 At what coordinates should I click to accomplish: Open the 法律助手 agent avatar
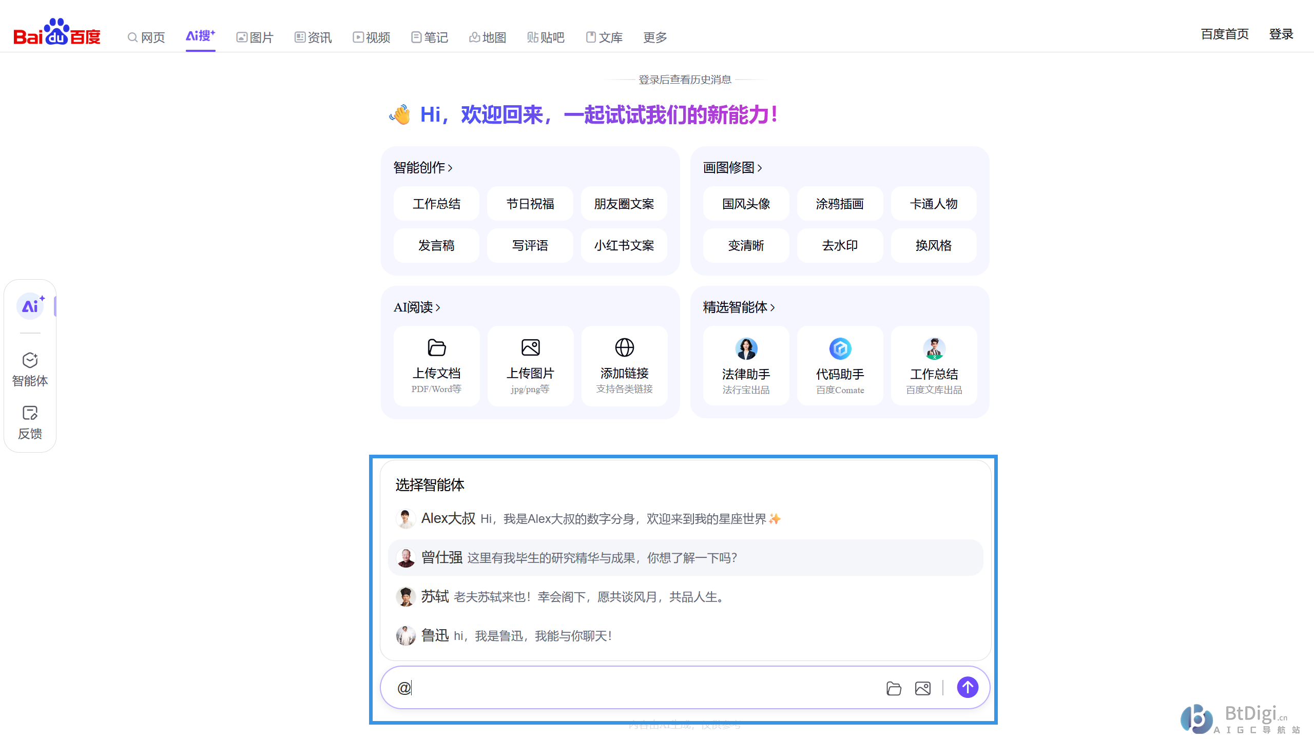[746, 348]
